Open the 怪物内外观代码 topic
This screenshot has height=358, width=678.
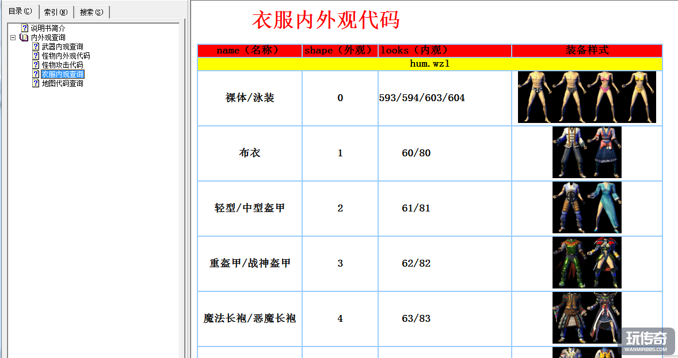(x=66, y=56)
